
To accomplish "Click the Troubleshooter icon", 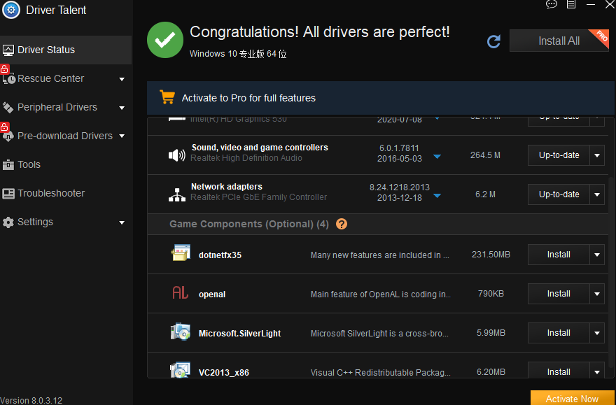I will click(8, 194).
